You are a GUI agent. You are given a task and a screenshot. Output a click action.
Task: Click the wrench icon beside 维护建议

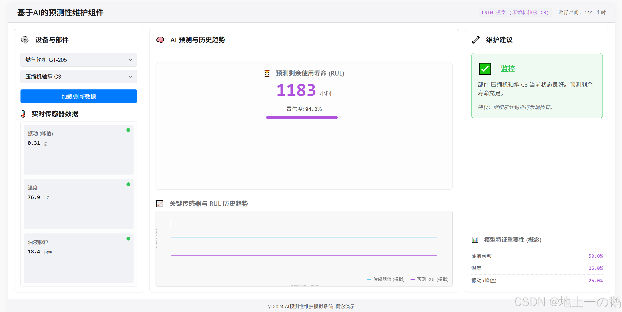(476, 40)
